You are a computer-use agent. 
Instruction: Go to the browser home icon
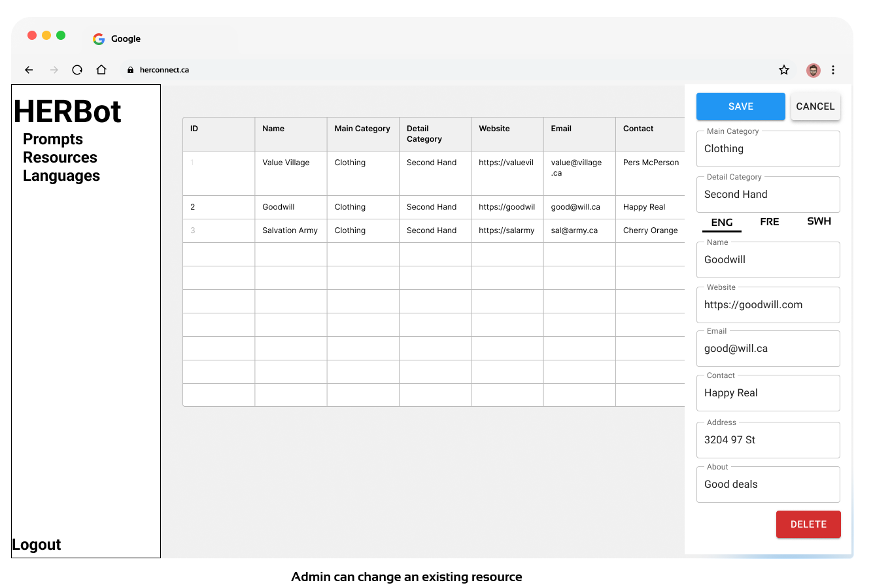point(101,70)
